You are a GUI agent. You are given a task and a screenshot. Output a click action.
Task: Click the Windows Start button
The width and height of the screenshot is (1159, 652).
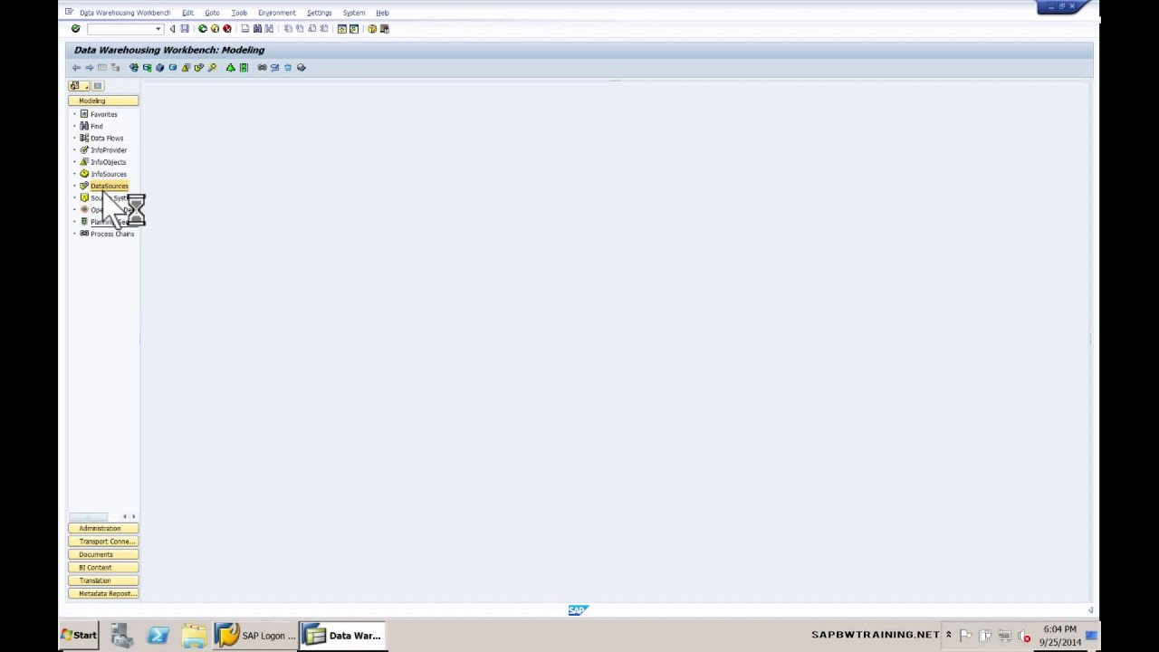tap(80, 635)
